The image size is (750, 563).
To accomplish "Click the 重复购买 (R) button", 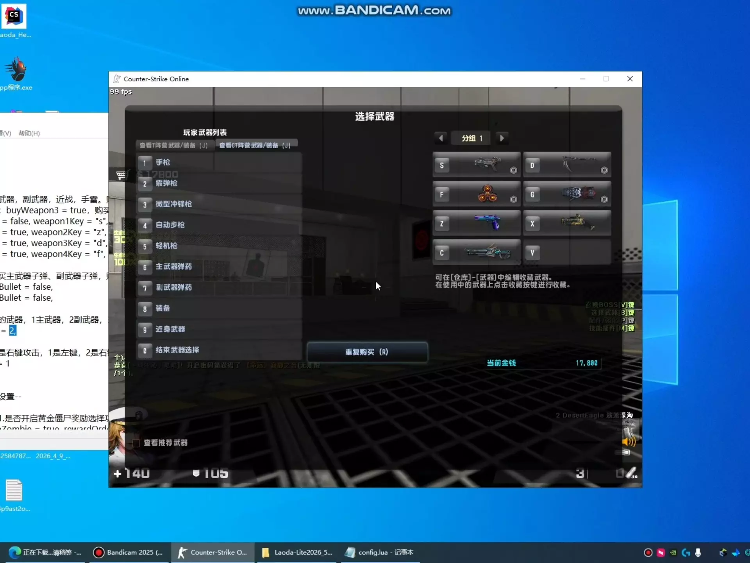I will point(367,352).
